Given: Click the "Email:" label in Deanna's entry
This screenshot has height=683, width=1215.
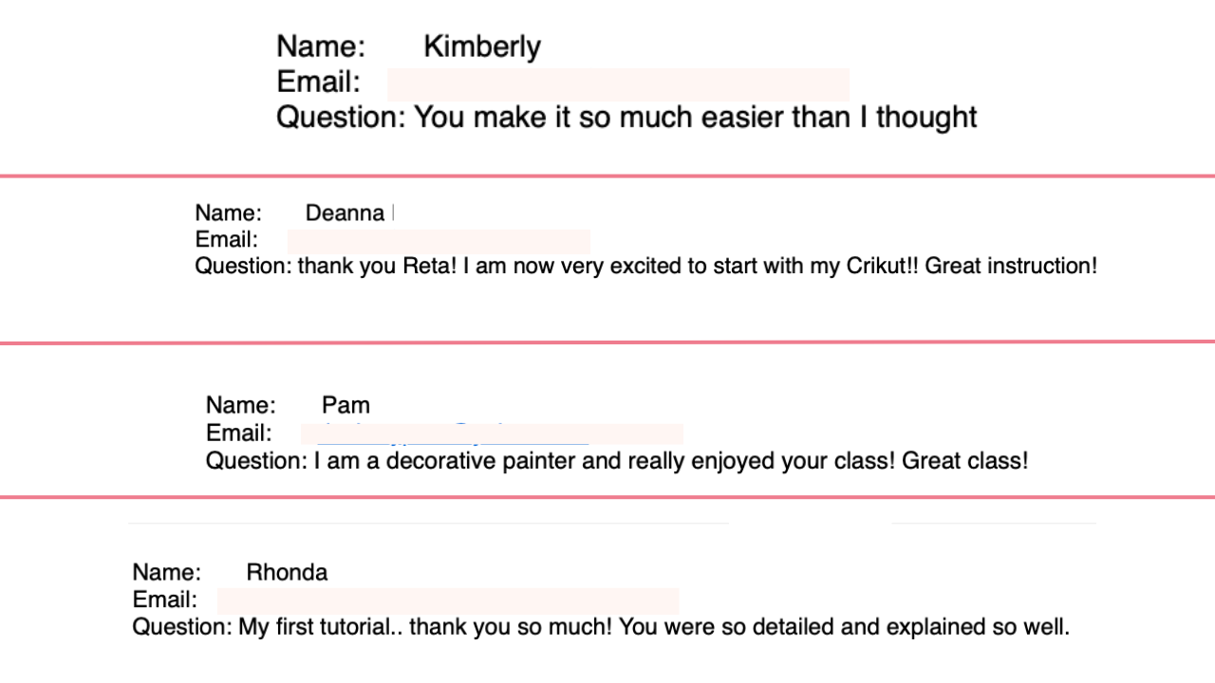Looking at the screenshot, I should click(226, 240).
